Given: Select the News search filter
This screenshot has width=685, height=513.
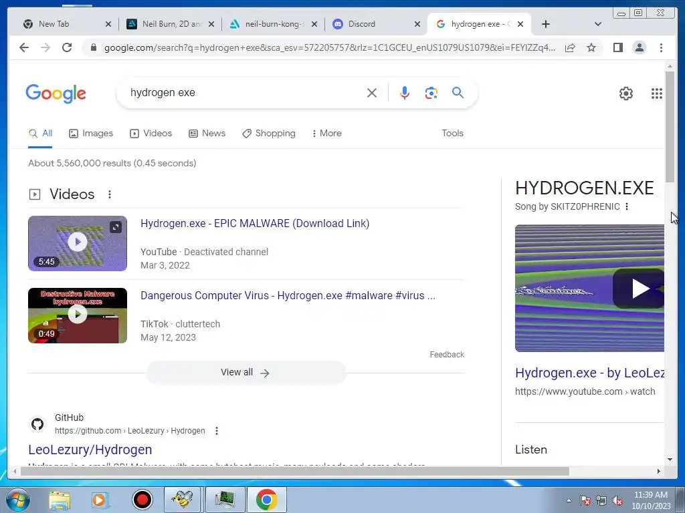Looking at the screenshot, I should [207, 134].
